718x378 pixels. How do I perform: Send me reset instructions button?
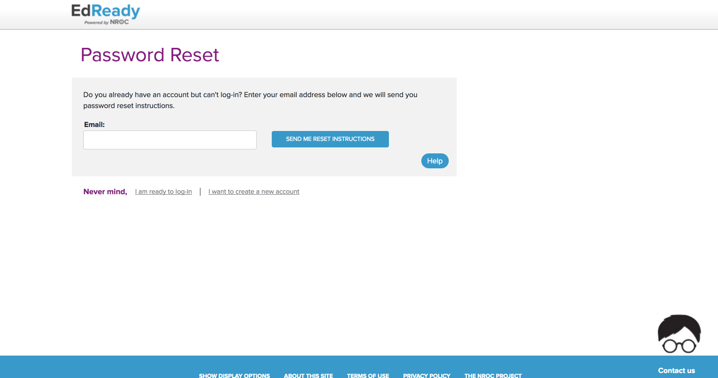(330, 139)
